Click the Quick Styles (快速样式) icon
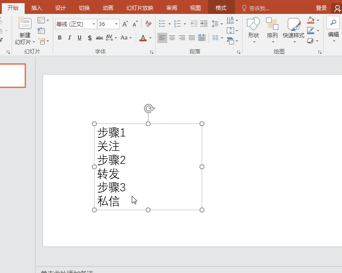This screenshot has height=273, width=342. pyautogui.click(x=294, y=25)
